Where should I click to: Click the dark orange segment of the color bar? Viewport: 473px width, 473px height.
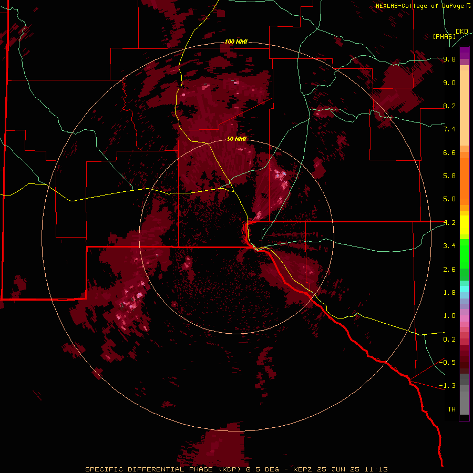tap(464, 182)
